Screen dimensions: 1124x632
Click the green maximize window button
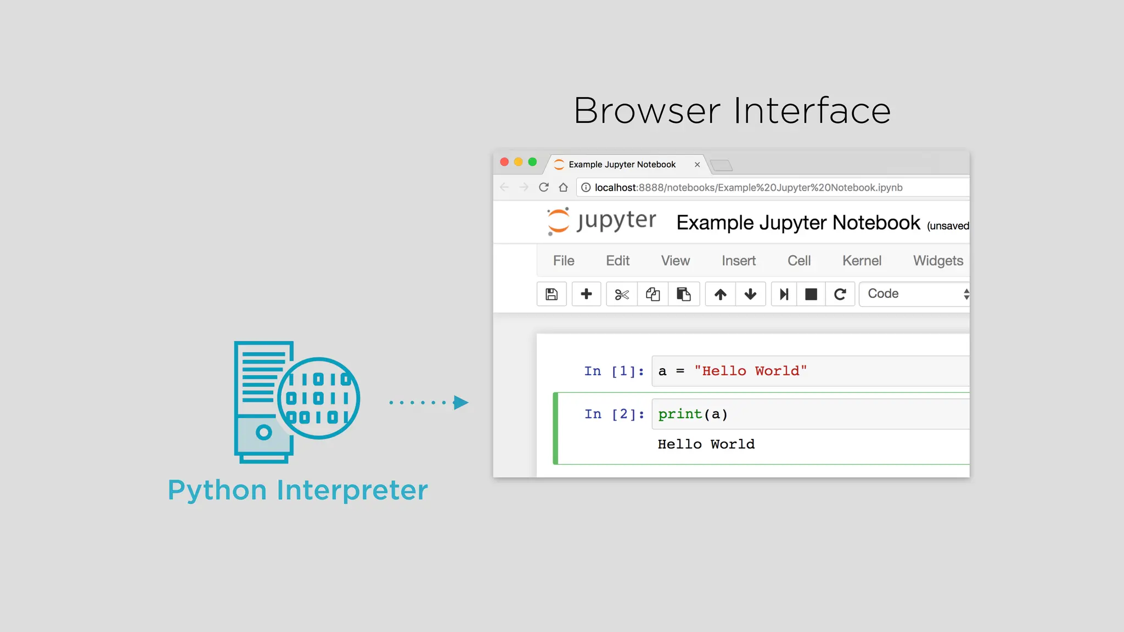coord(532,162)
